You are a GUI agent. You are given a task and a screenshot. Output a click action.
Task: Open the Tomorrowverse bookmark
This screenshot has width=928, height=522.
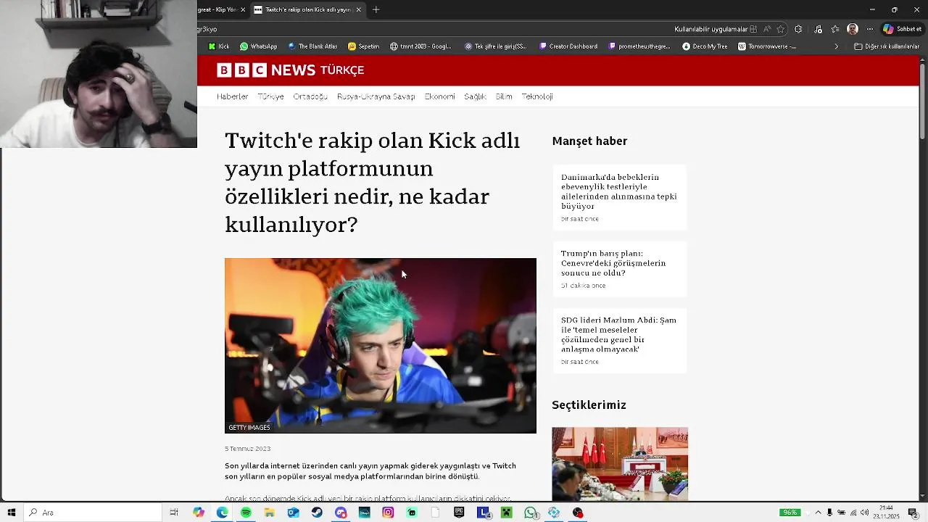[767, 46]
